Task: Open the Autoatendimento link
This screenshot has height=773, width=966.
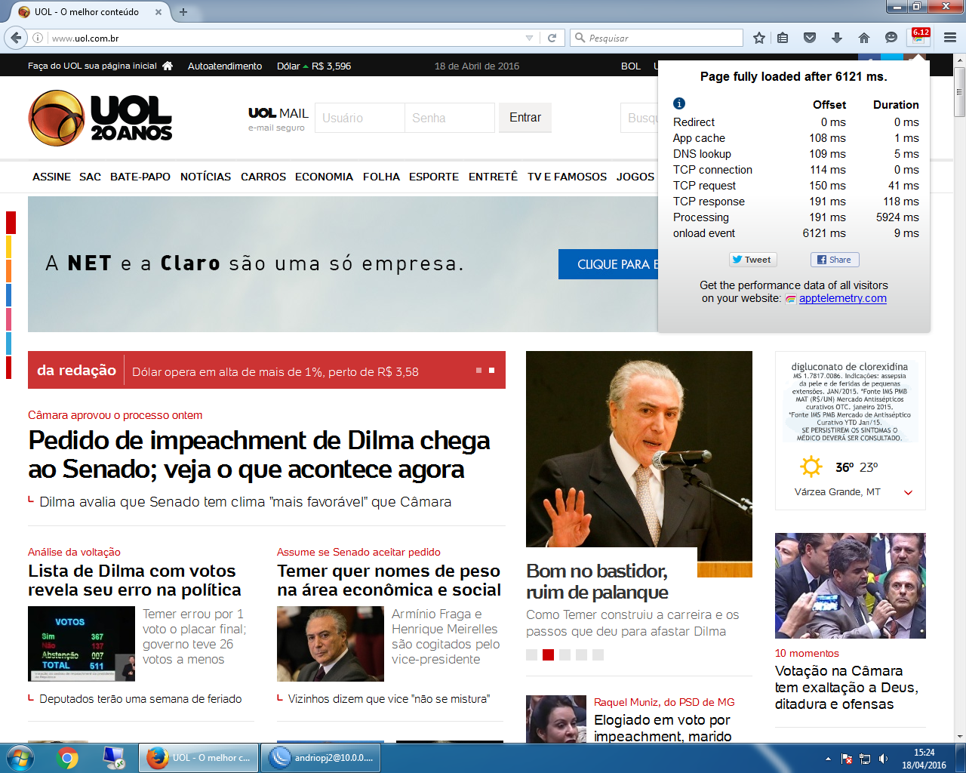Action: coord(225,66)
